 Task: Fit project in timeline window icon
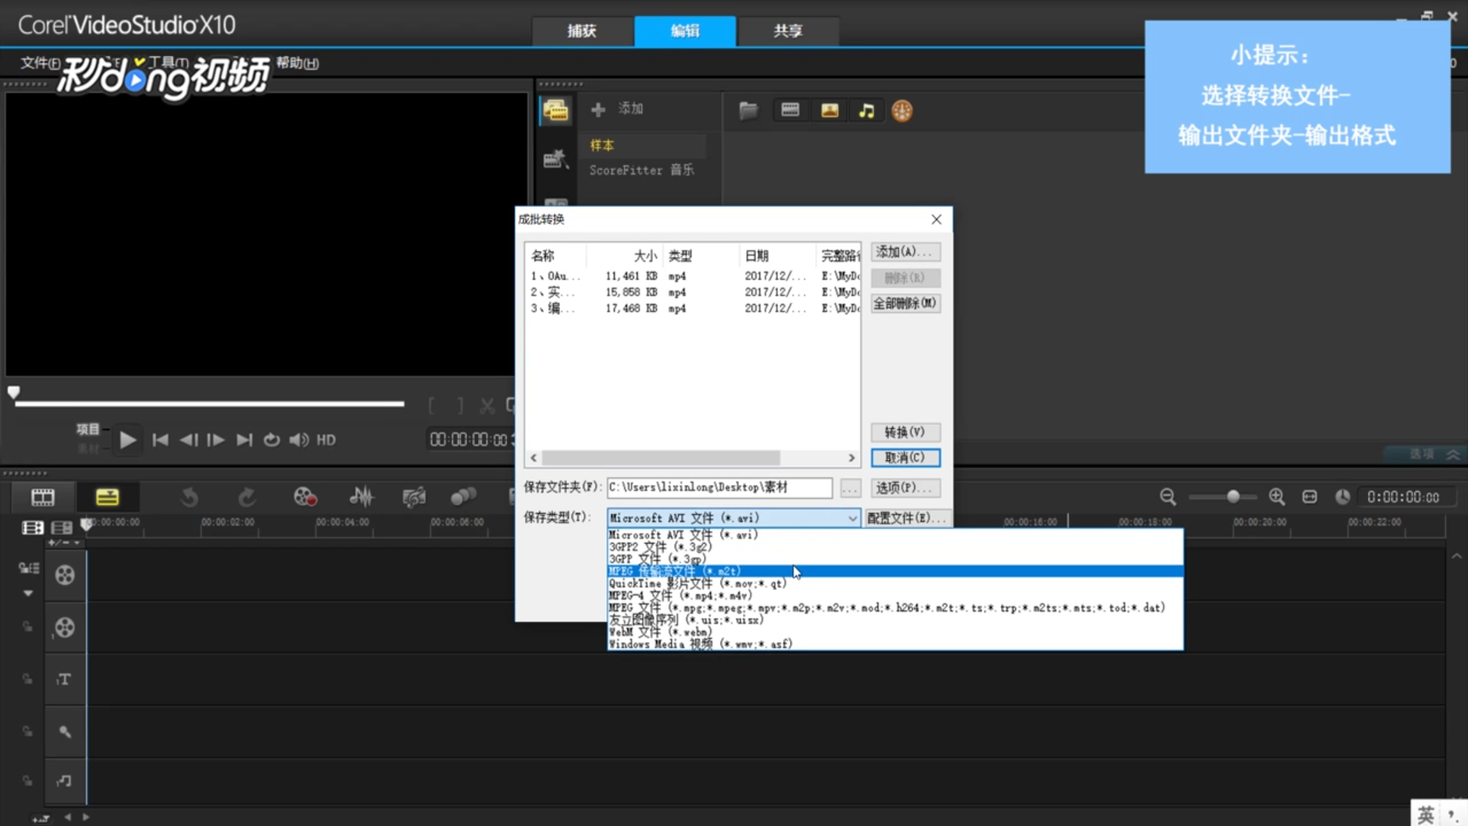[1310, 497]
